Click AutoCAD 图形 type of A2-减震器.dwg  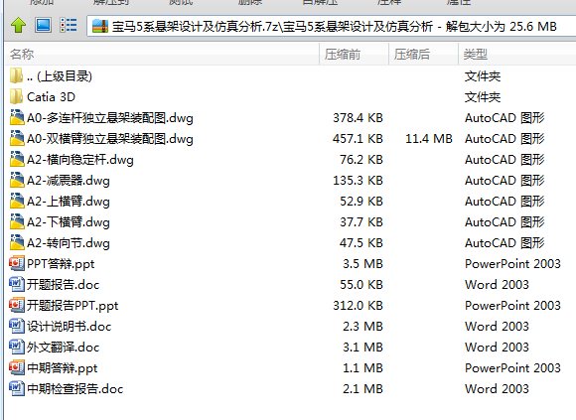(x=504, y=181)
